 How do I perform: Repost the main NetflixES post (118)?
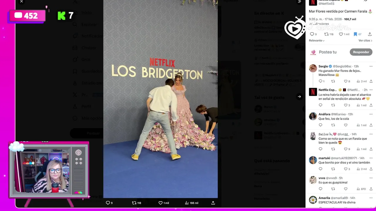pyautogui.click(x=329, y=34)
